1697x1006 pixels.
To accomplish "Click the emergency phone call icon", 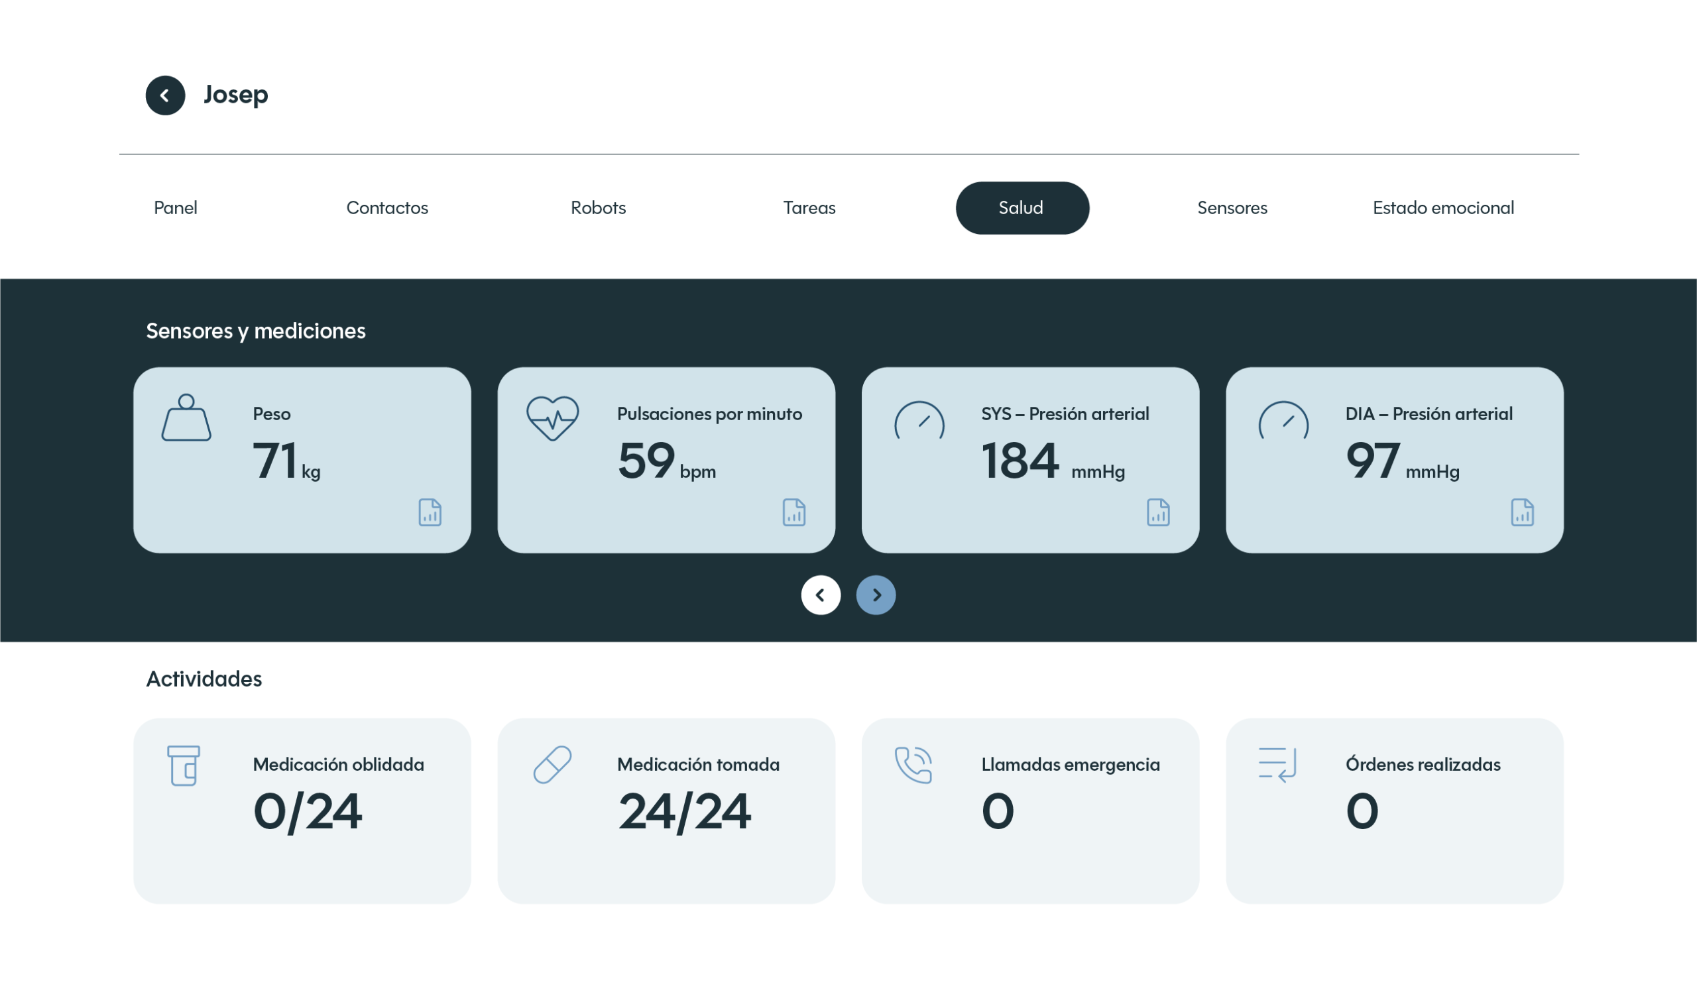I will pyautogui.click(x=914, y=765).
